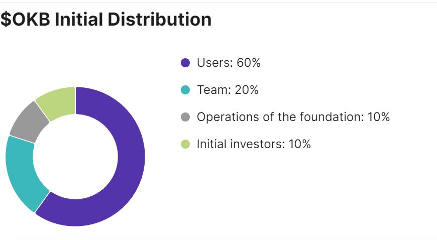This screenshot has width=437, height=240.
Task: Click the '60%' value beside Users
Action: coord(249,63)
